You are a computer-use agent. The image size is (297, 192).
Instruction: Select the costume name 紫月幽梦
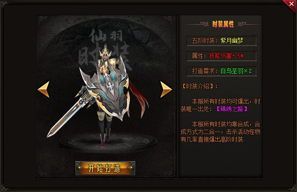point(232,40)
